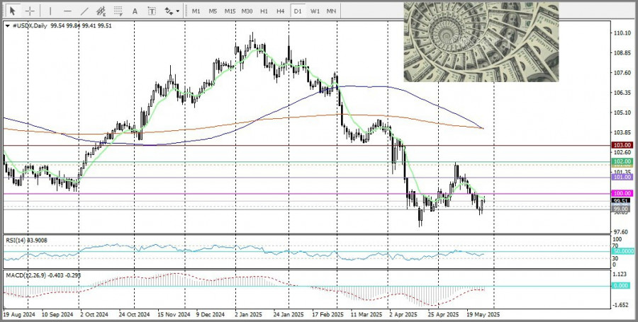
Task: Switch to M15 timeframe
Action: click(230, 11)
